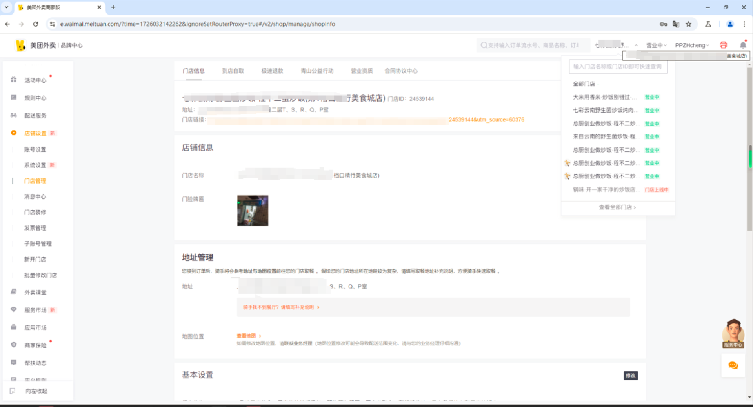Open the notification bell

(743, 45)
